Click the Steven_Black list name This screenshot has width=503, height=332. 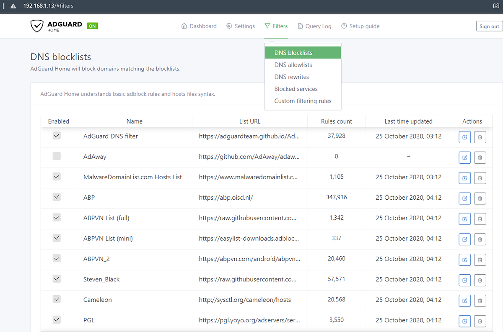pyautogui.click(x=101, y=279)
